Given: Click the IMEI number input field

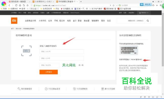Looking at the screenshot, I should [x=62, y=52].
